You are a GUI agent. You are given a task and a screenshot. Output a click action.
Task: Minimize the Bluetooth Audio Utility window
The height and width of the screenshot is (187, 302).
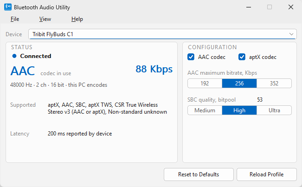click(x=249, y=7)
